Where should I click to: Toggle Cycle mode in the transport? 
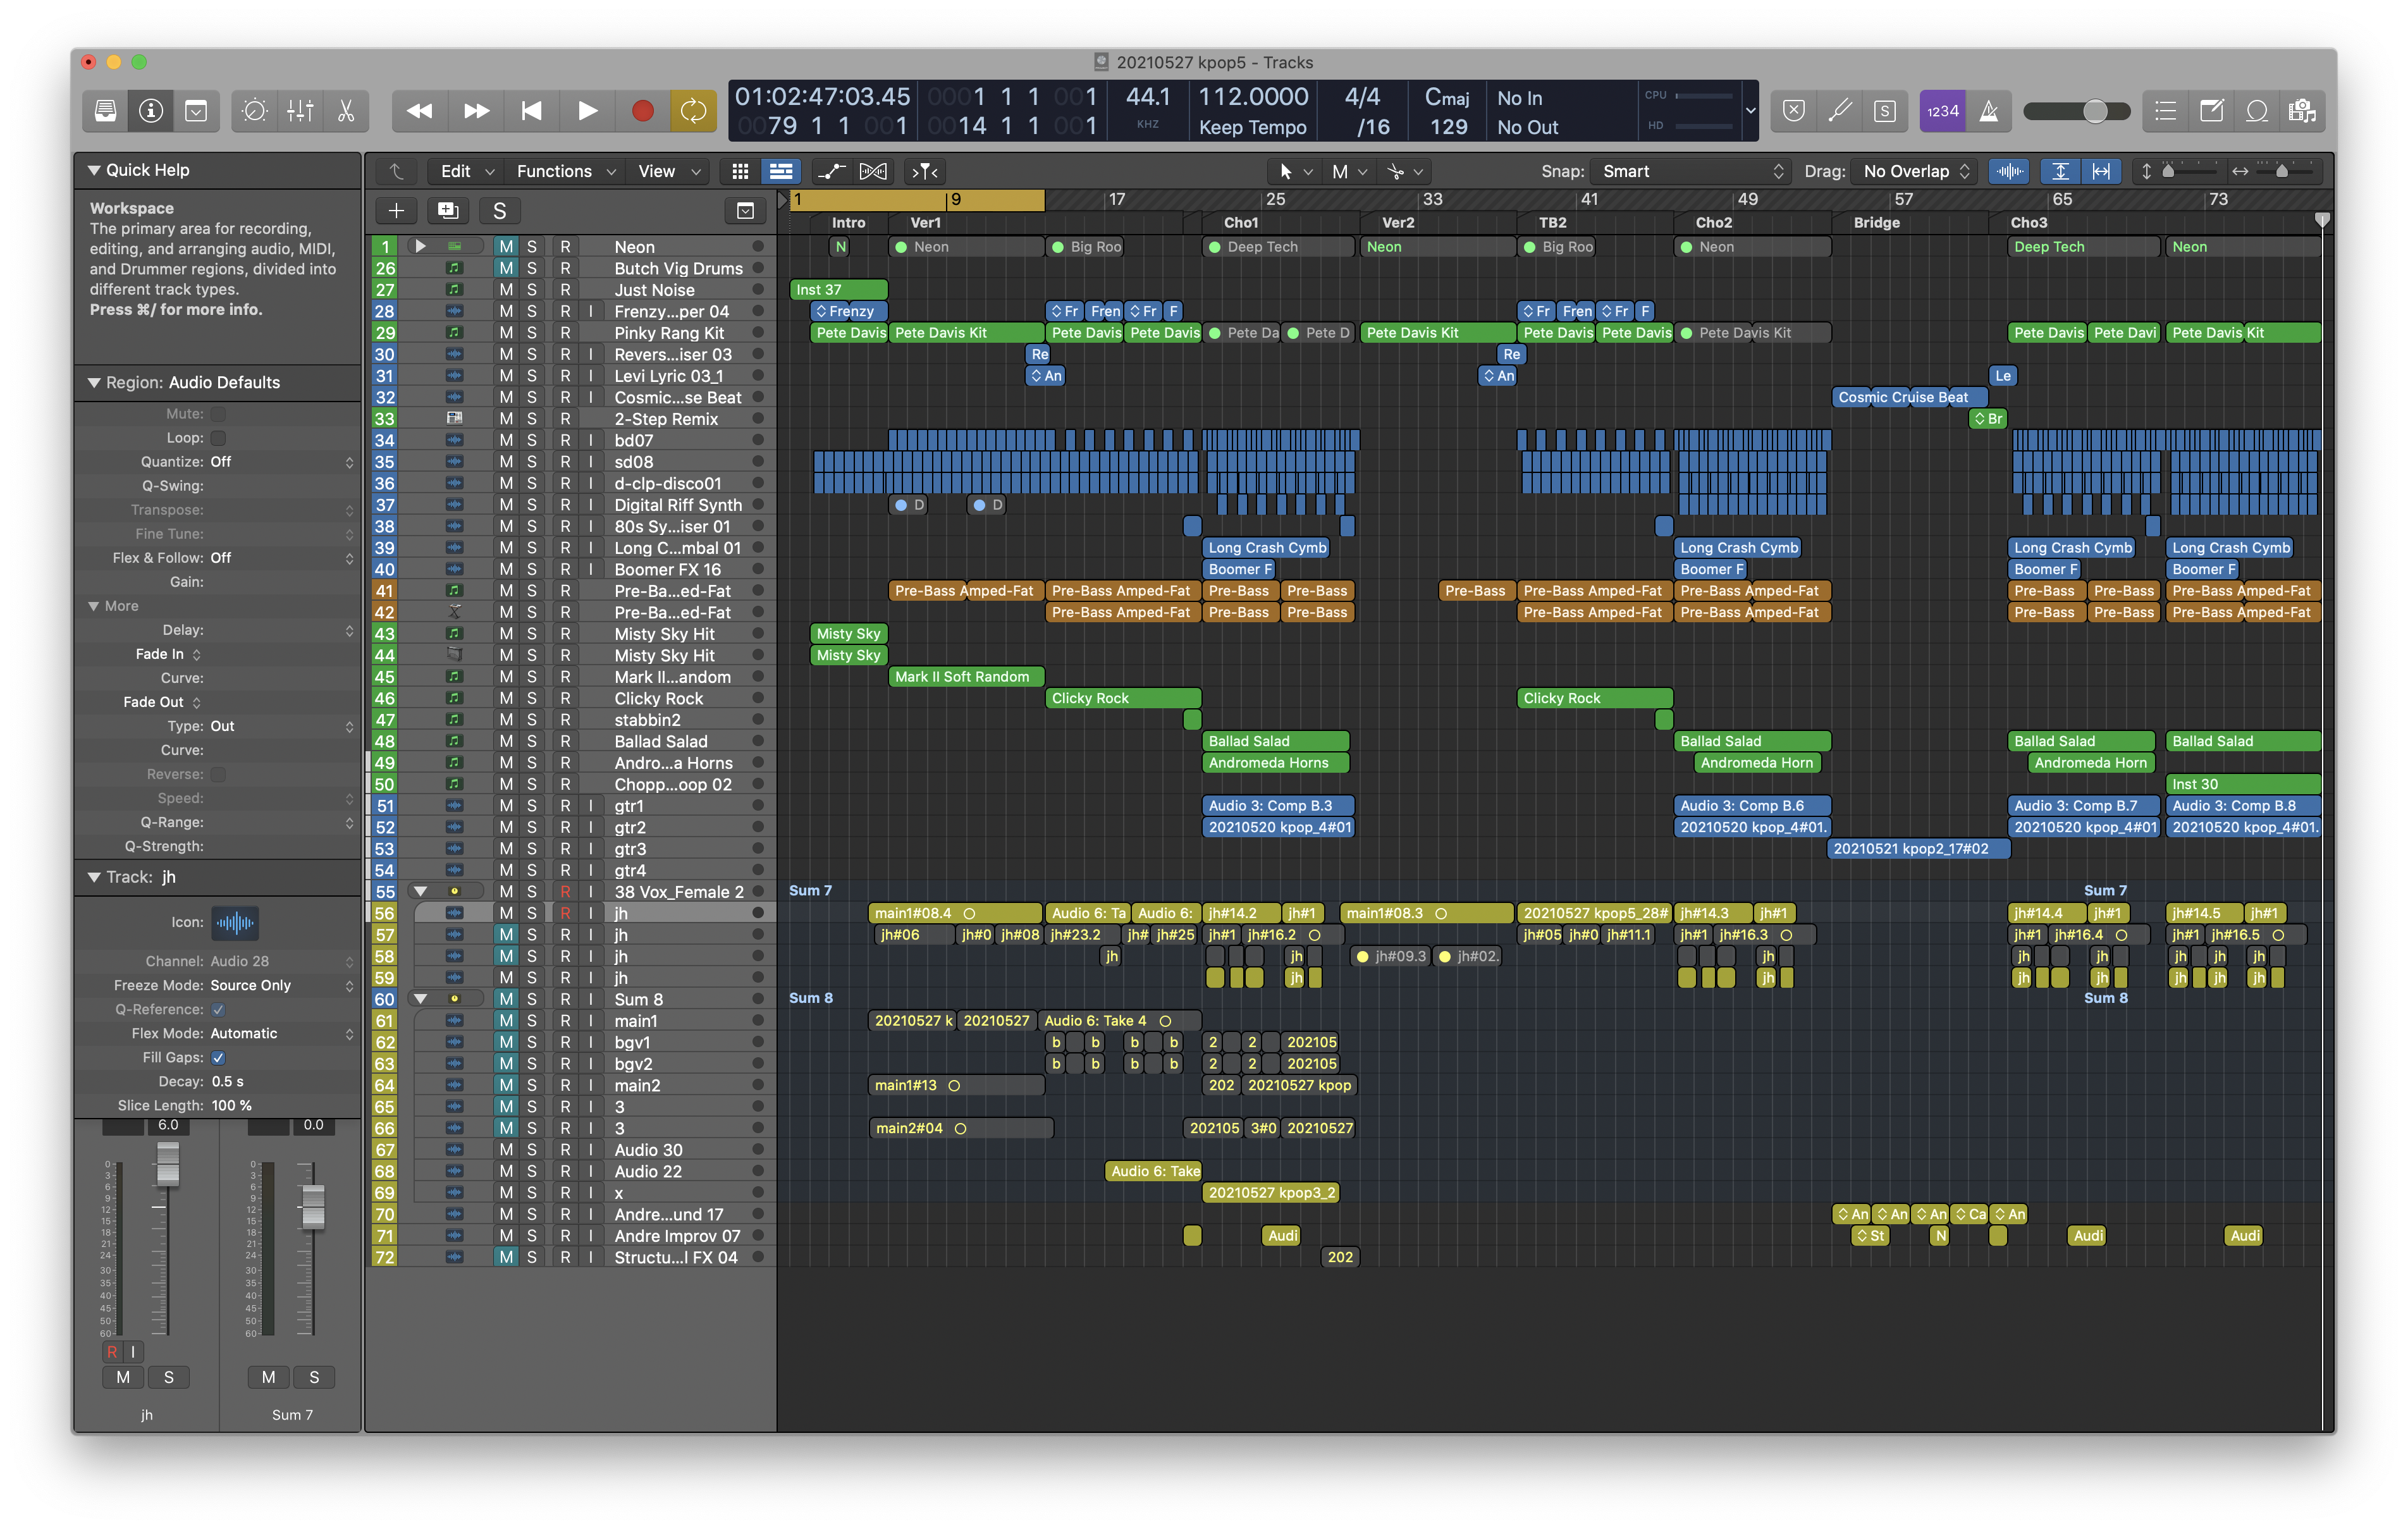[x=693, y=111]
